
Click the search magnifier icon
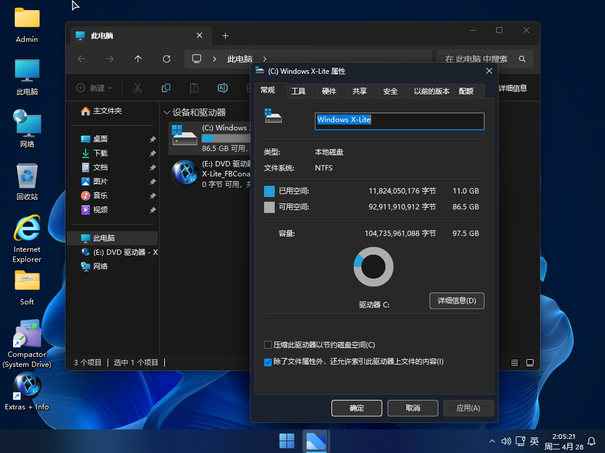click(x=522, y=59)
